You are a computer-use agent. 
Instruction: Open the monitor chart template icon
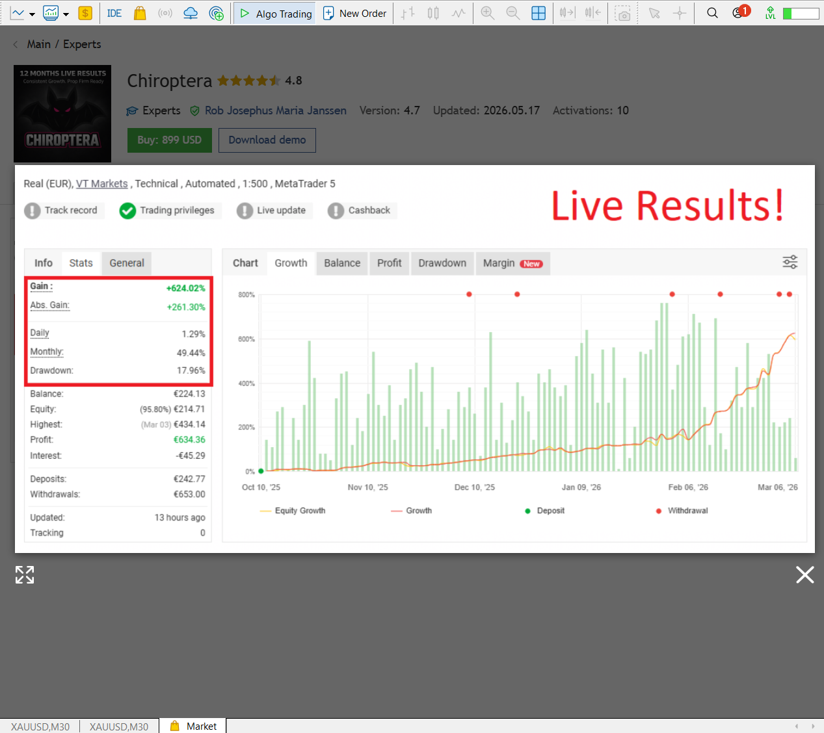[51, 13]
